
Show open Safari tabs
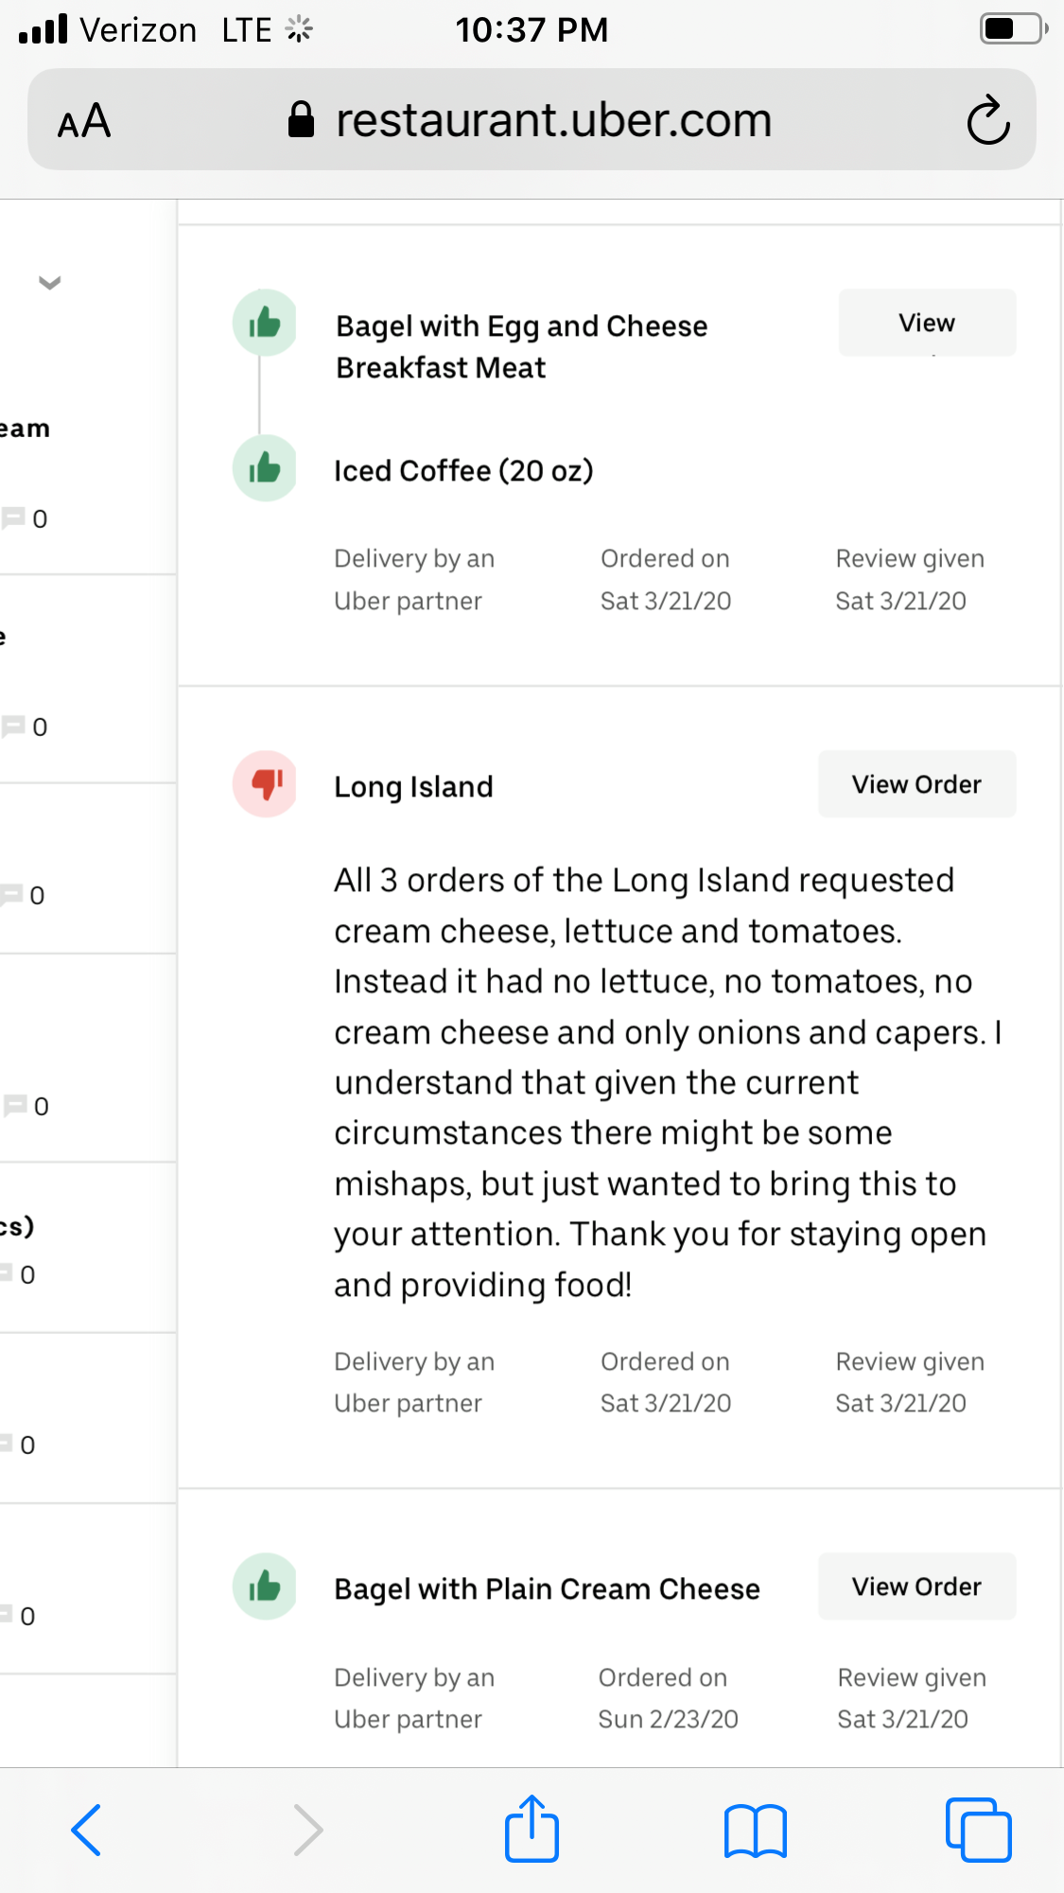(978, 1830)
